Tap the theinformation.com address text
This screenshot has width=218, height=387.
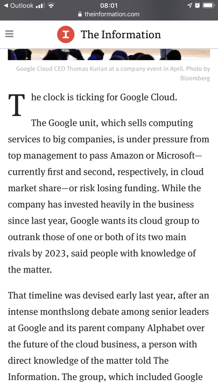(x=112, y=15)
